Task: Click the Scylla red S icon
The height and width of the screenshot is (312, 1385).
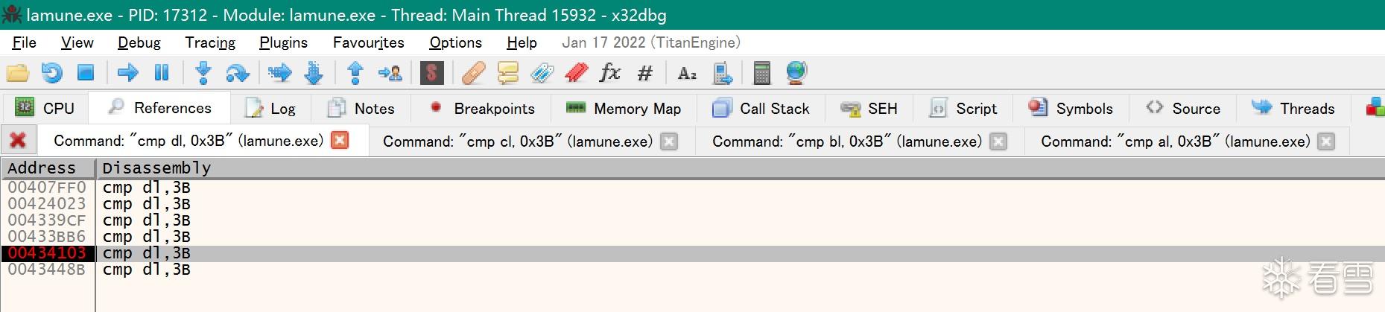Action: tap(431, 73)
